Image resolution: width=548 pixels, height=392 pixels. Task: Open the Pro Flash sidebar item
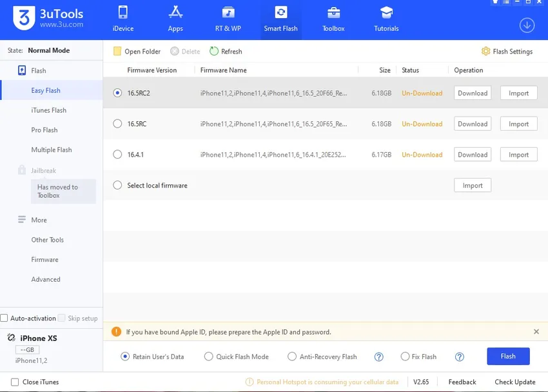44,130
